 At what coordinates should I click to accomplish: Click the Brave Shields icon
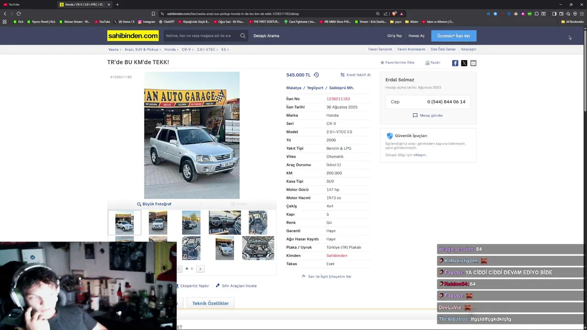(394, 14)
